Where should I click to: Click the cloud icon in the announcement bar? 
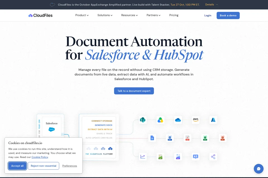point(52,5)
